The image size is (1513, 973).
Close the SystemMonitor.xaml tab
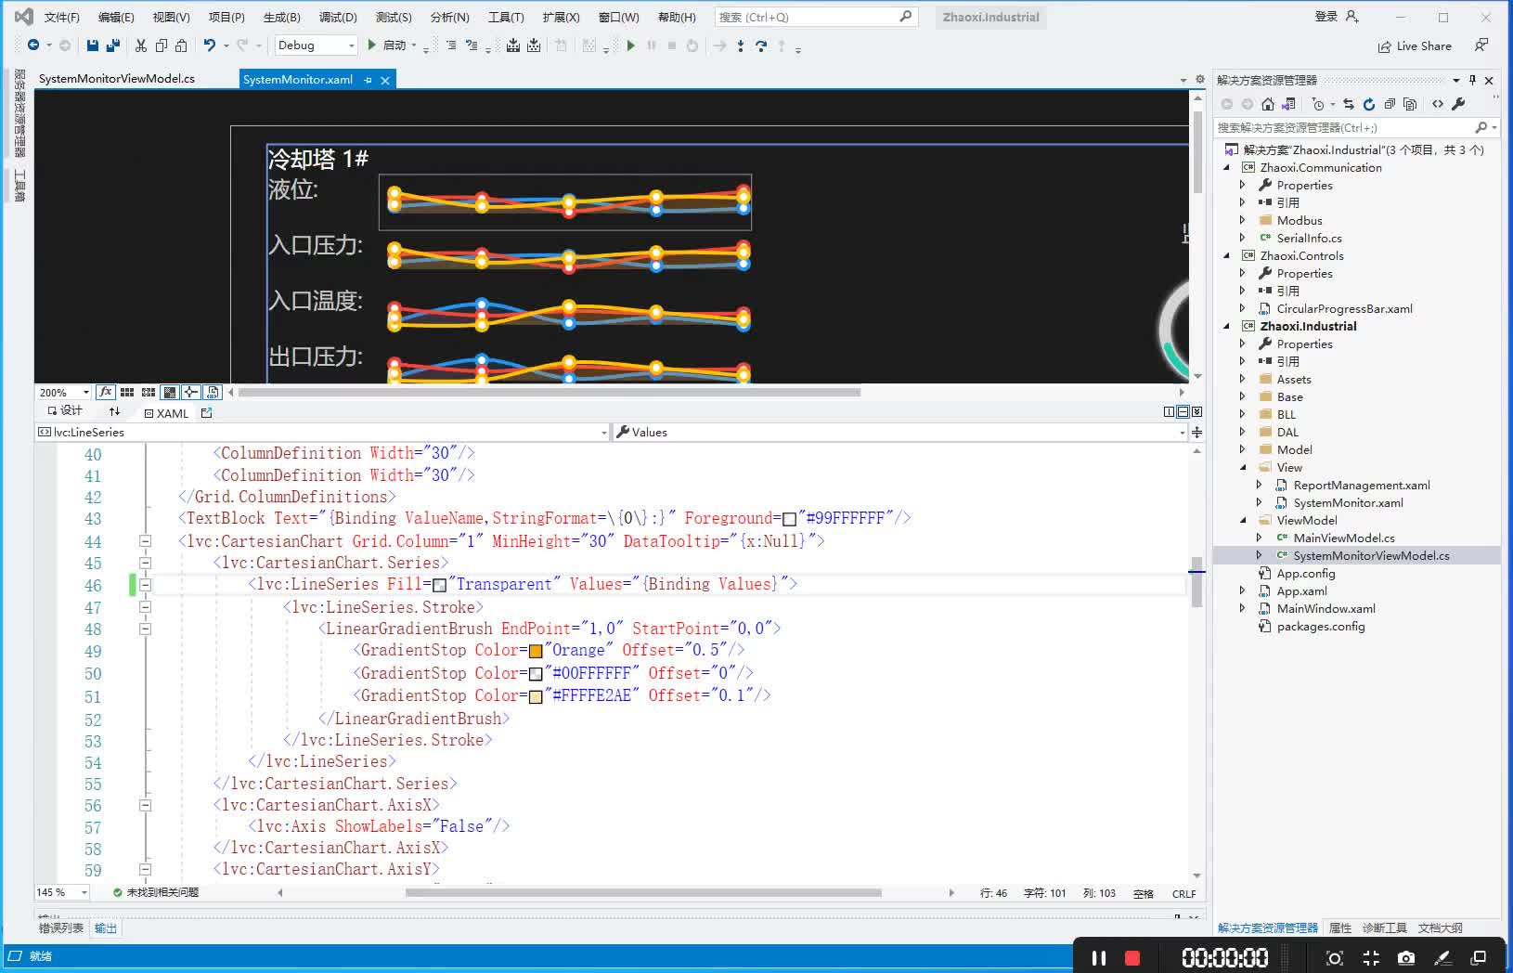[x=385, y=81]
